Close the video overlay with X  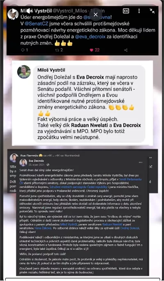96,14
